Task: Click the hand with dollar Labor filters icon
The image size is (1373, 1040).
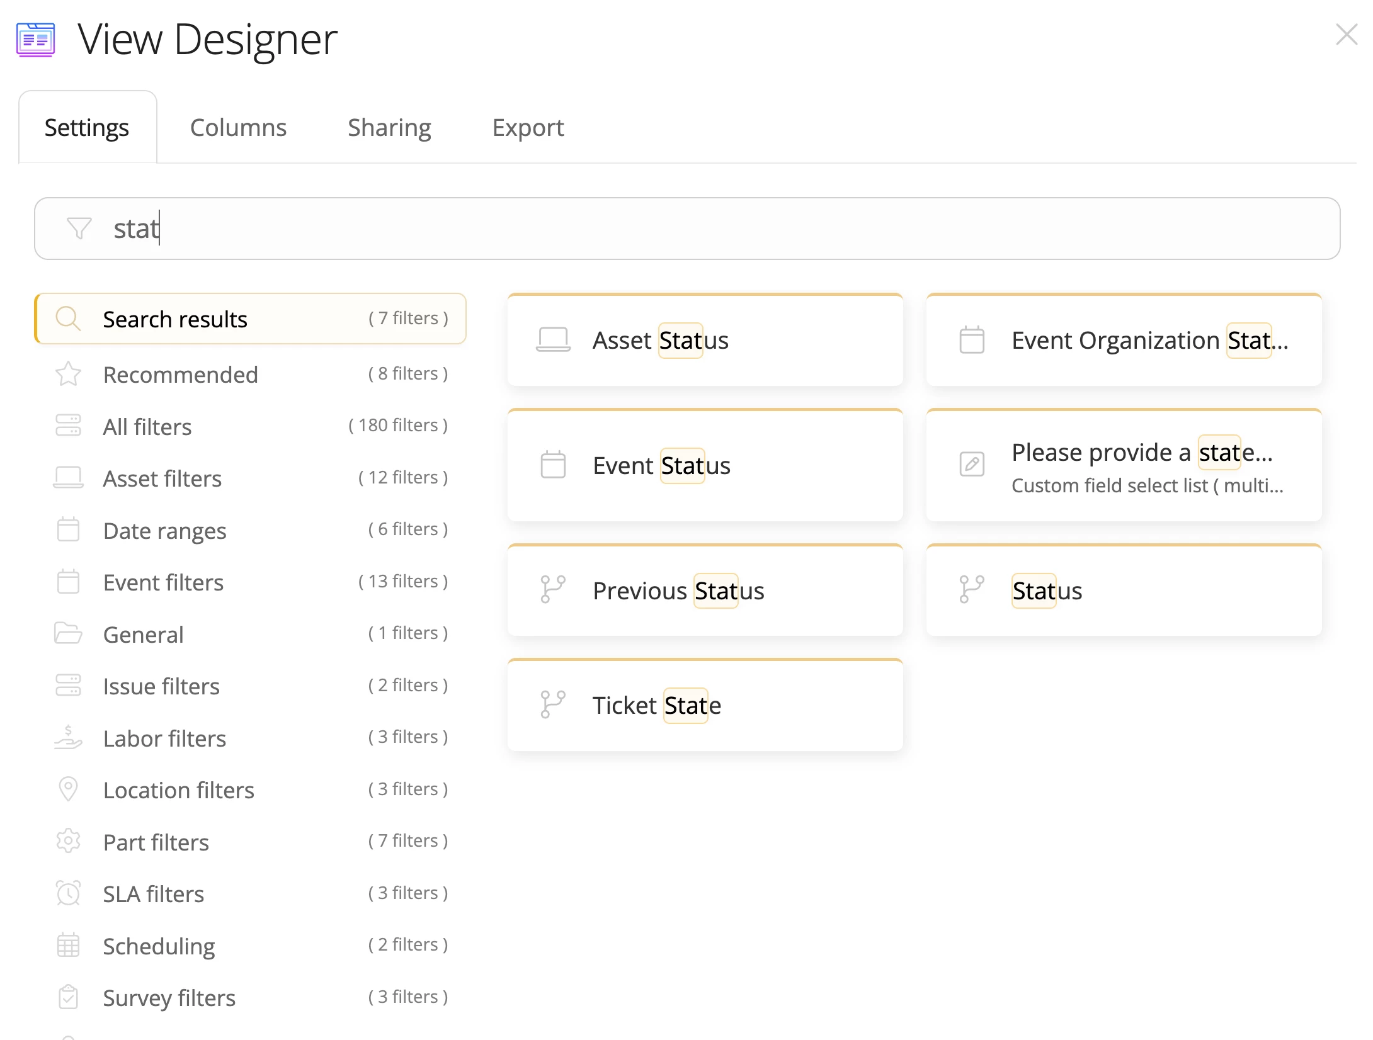Action: (x=68, y=737)
